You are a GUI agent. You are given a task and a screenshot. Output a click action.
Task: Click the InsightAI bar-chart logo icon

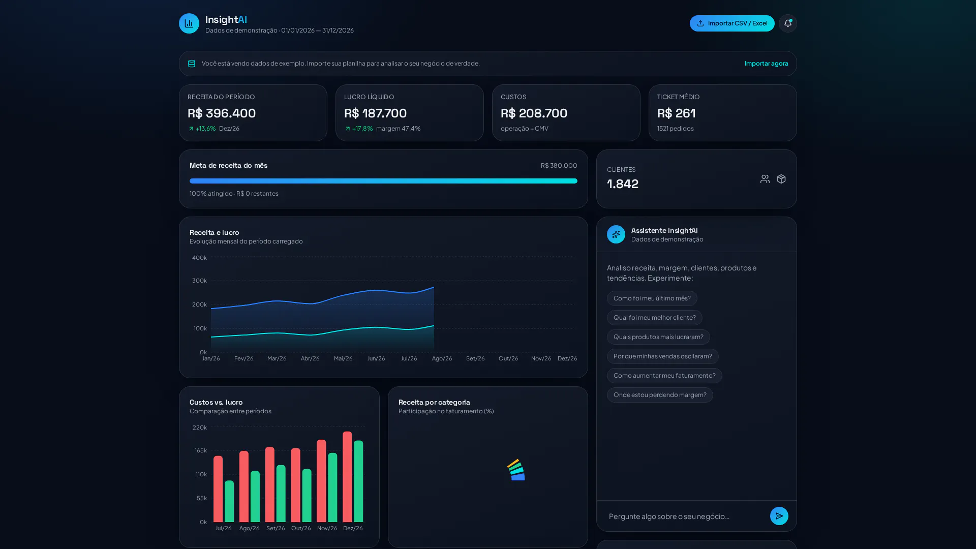tap(189, 23)
